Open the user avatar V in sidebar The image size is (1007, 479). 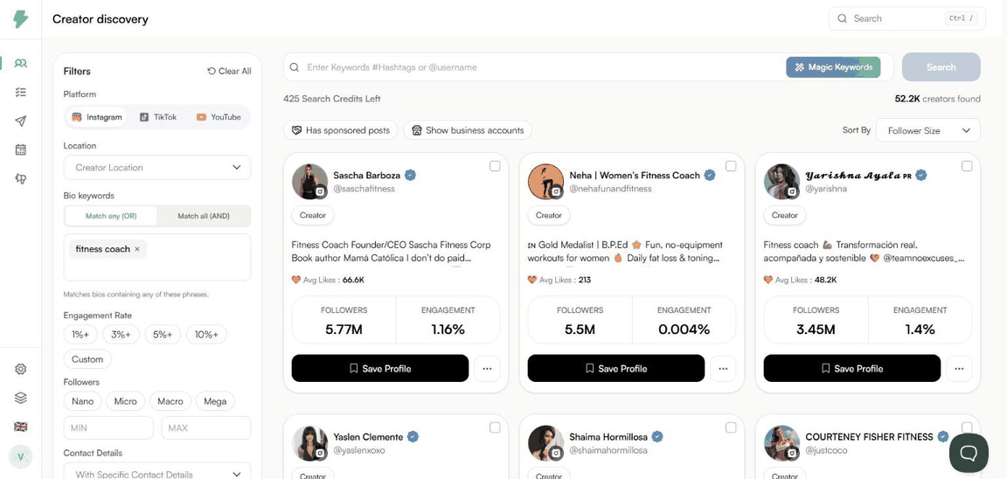pyautogui.click(x=21, y=456)
